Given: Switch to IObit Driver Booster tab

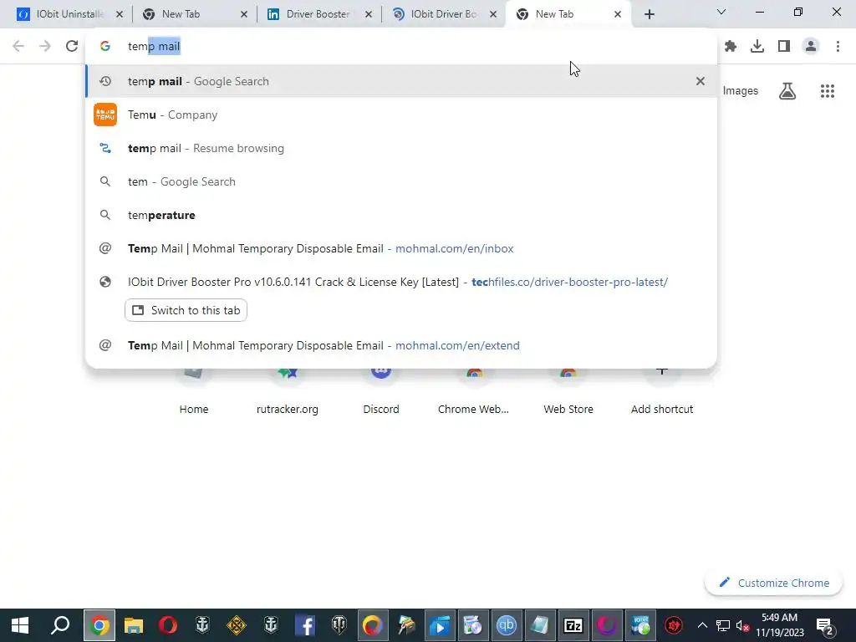Looking at the screenshot, I should 443,14.
